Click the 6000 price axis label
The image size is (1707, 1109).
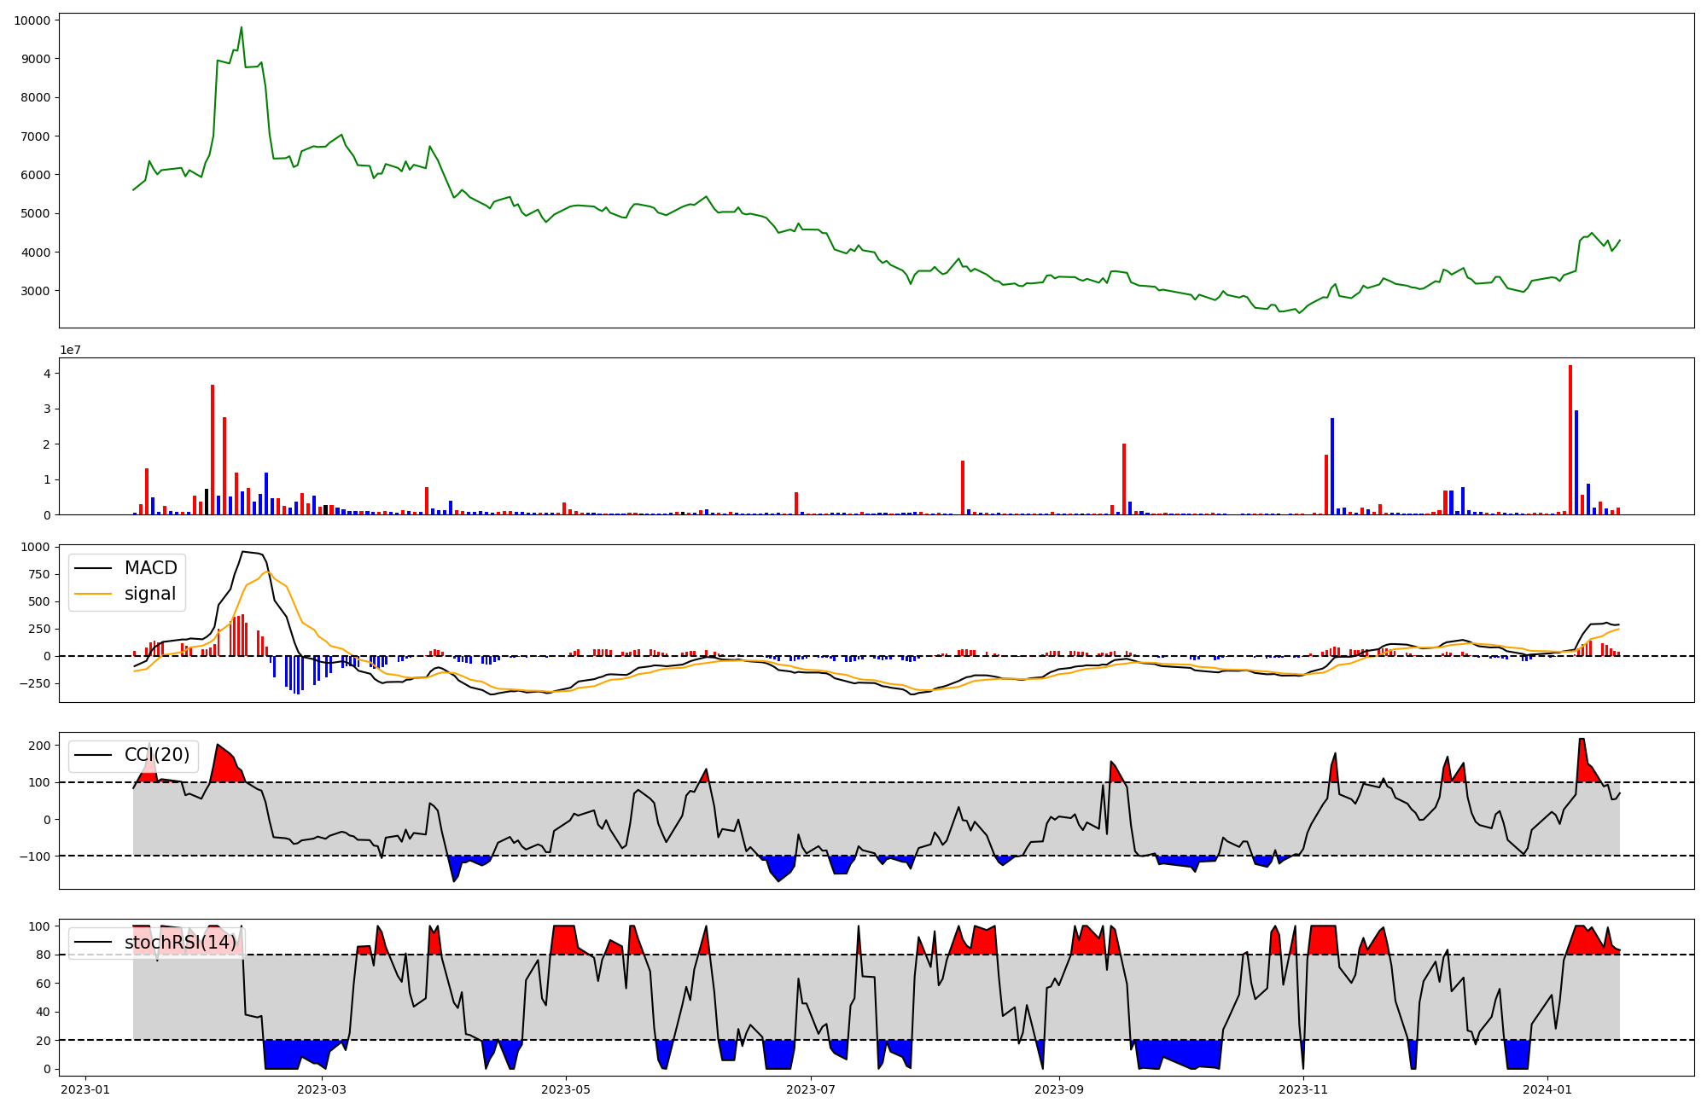(x=35, y=175)
